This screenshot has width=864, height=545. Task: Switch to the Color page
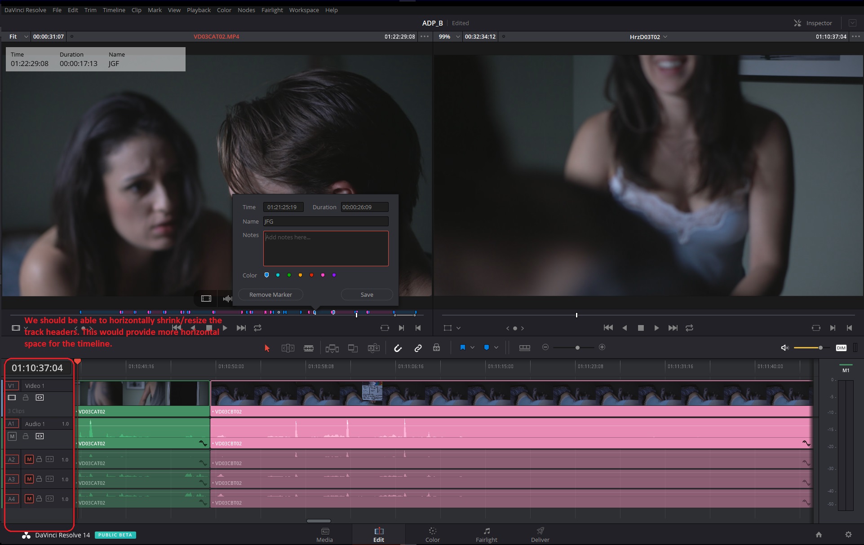432,535
